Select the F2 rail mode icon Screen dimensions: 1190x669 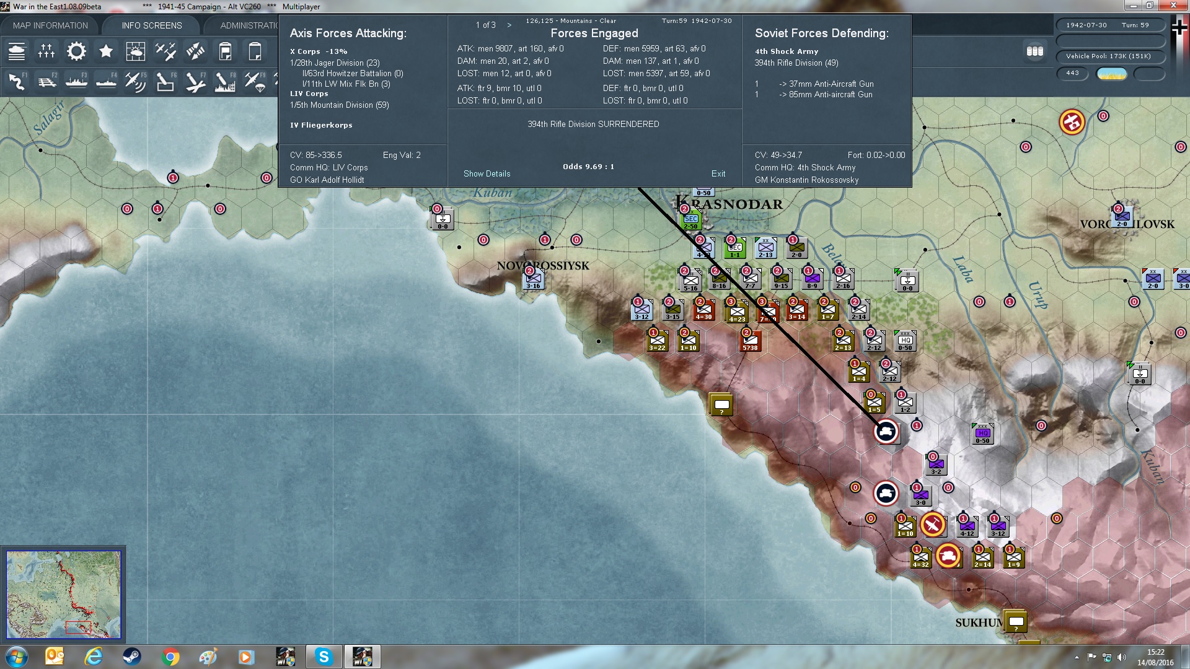pyautogui.click(x=46, y=82)
